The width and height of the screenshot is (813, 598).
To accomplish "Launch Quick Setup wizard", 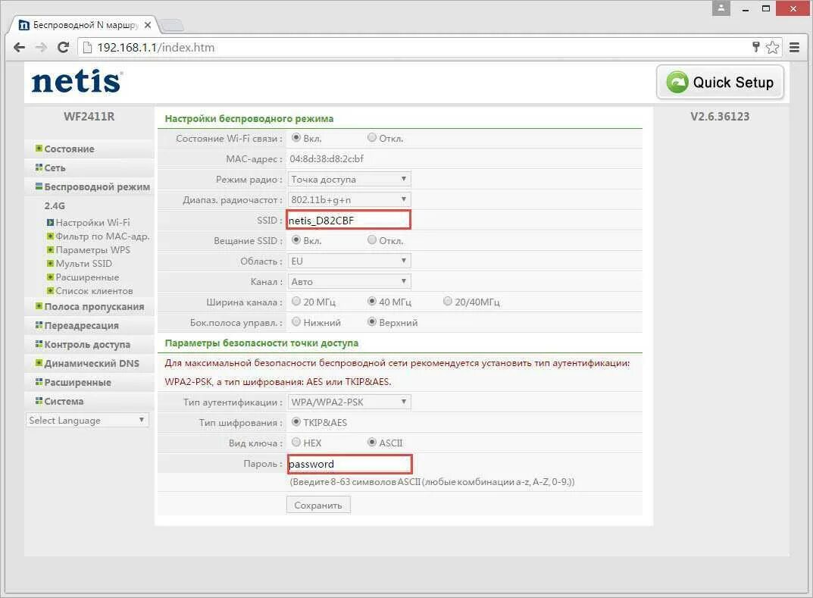I will pos(721,82).
